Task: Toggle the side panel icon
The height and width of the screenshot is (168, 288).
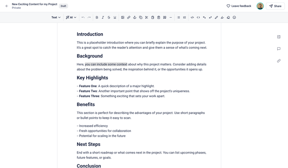Action: click(x=279, y=37)
